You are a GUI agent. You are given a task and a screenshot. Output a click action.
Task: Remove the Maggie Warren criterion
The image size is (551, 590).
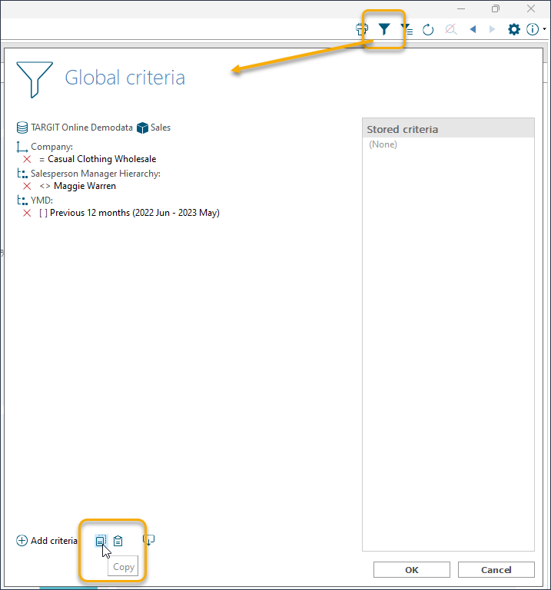coord(27,186)
